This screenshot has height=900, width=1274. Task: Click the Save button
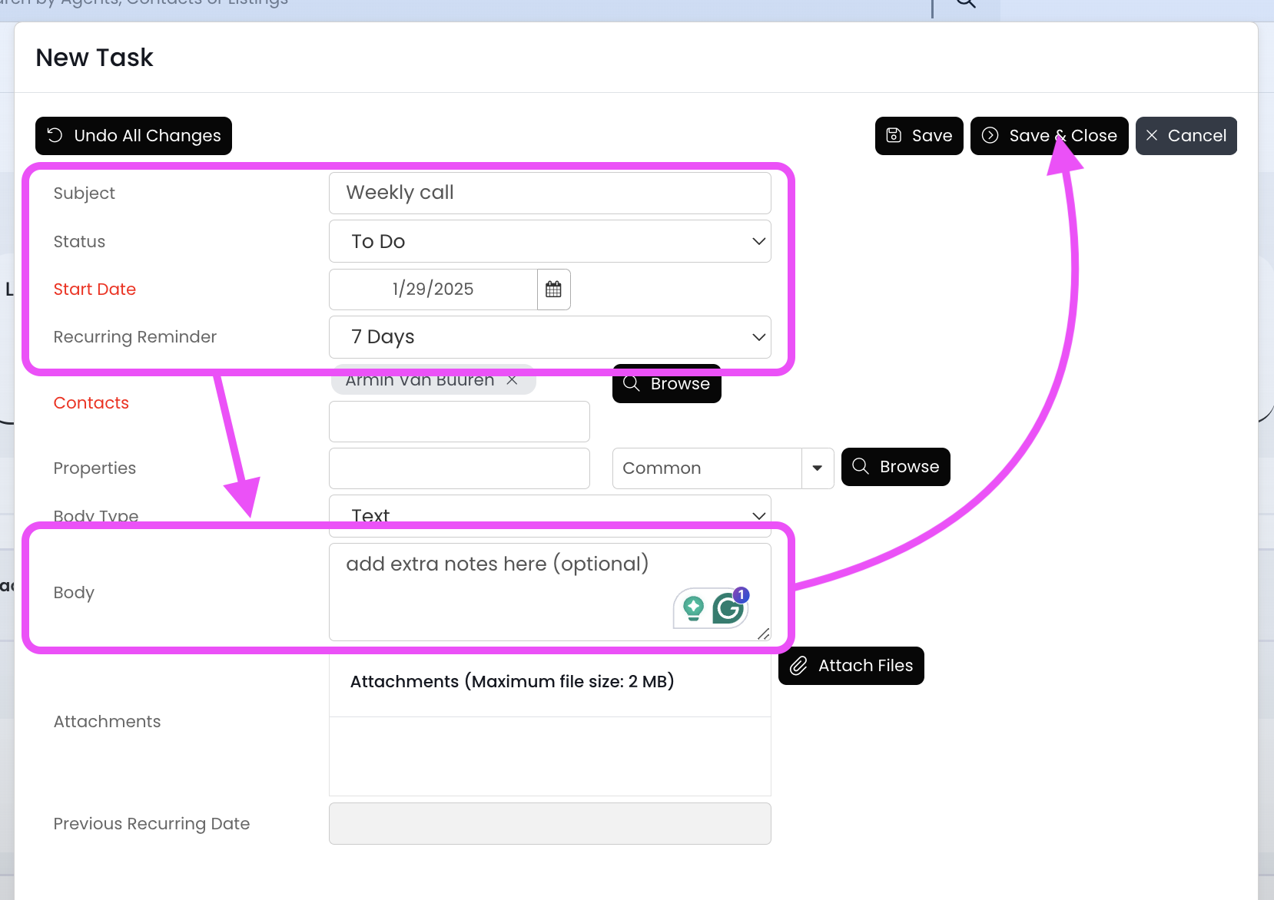pos(919,136)
